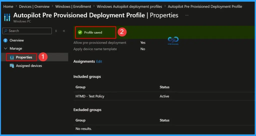Click the Profile saved notification text
The width and height of the screenshot is (256, 136).
(93, 32)
